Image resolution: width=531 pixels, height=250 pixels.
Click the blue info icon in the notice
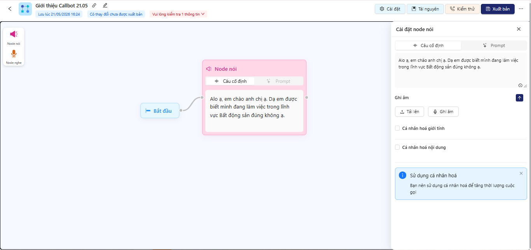(x=403, y=175)
